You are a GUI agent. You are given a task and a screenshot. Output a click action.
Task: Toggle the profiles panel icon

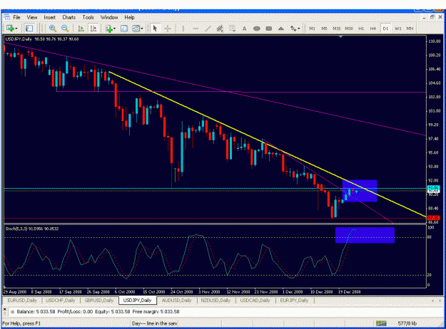(x=29, y=28)
